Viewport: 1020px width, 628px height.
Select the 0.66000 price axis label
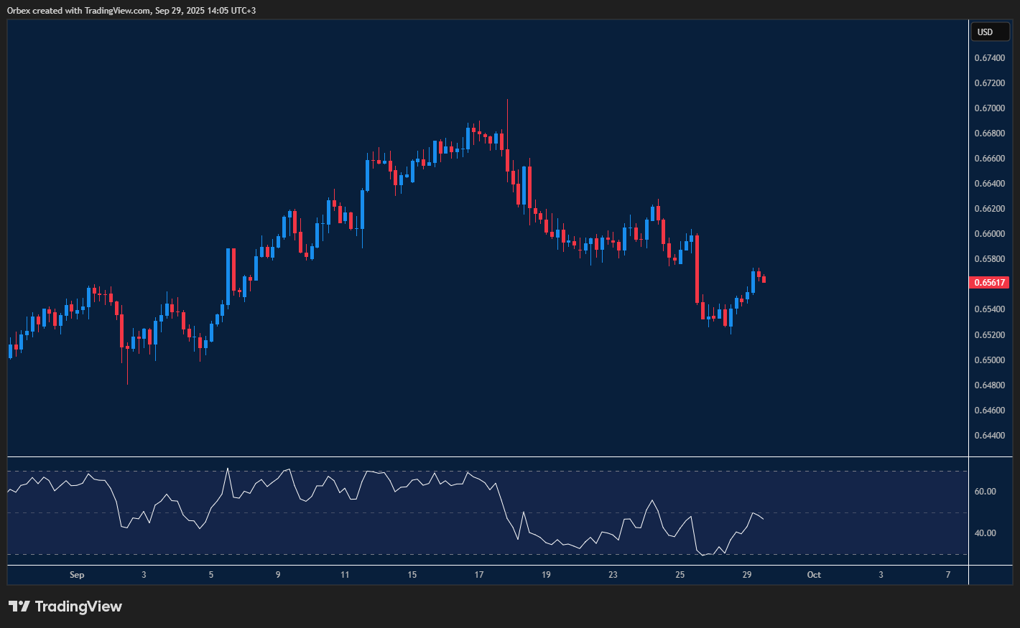[989, 234]
